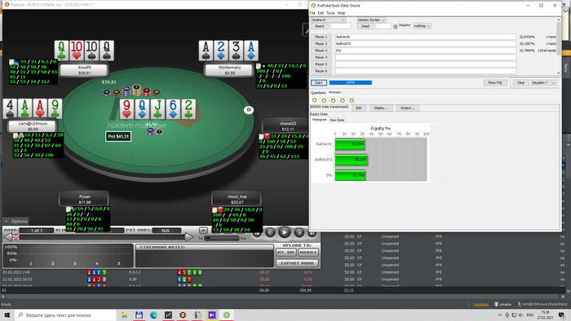Open the red hexagon app on the taskbar
The height and width of the screenshot is (321, 571).
pos(183,314)
